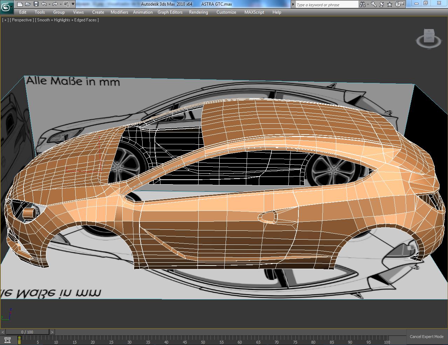The width and height of the screenshot is (448, 345).
Task: Click the Subscription Center key icon
Action: [374, 4]
